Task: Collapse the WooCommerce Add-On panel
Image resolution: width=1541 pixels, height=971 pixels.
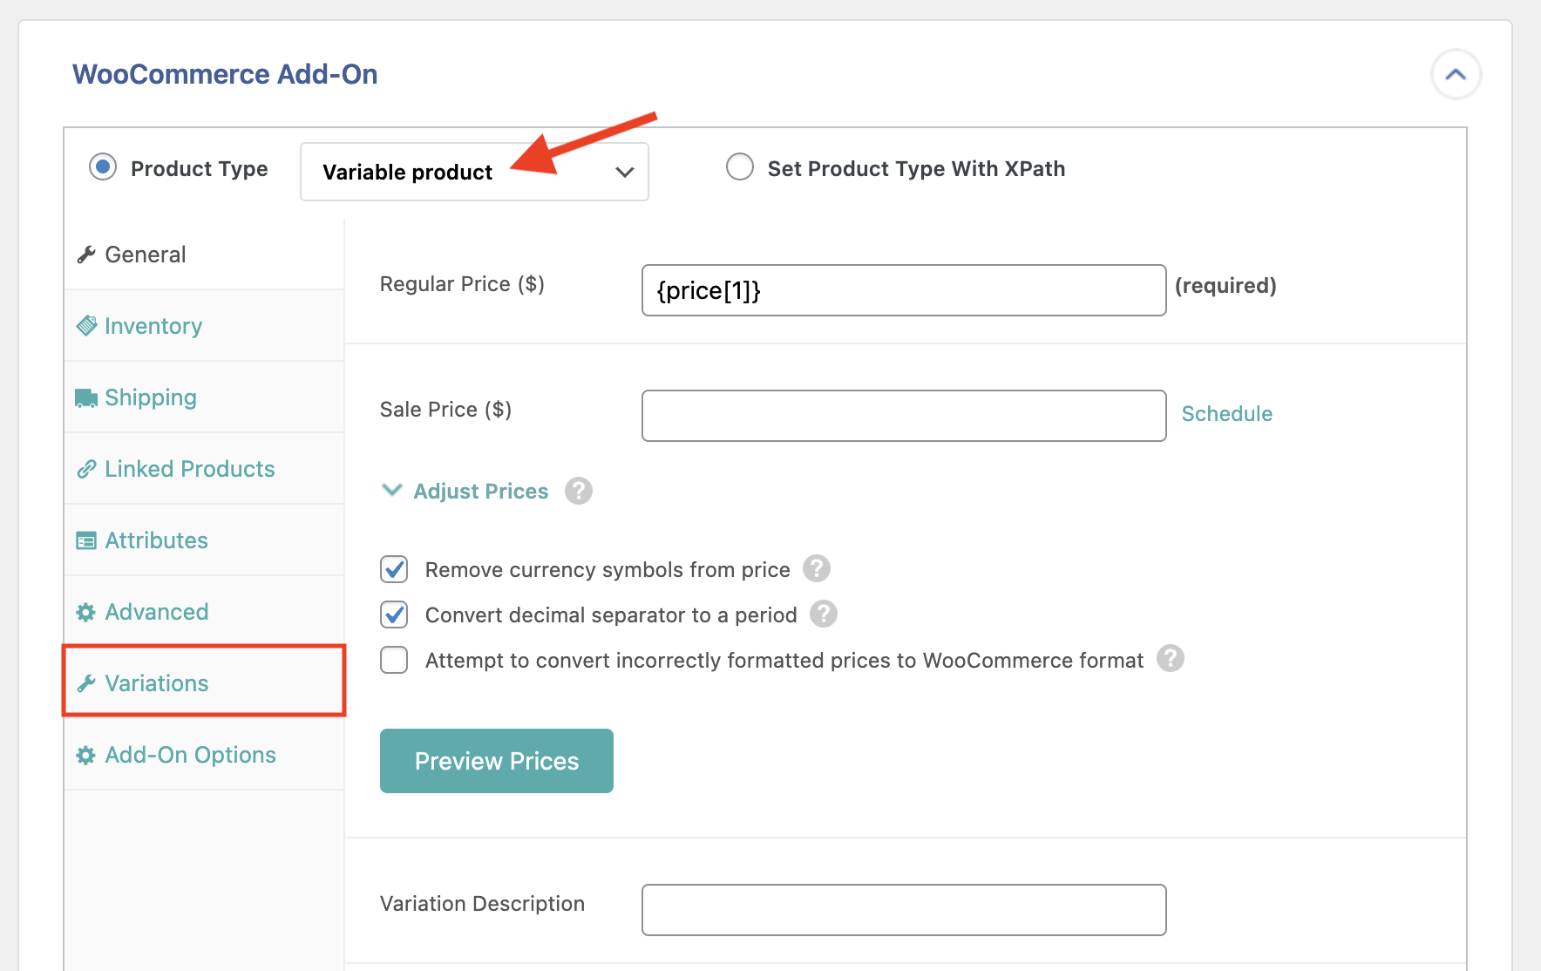Action: [1456, 75]
